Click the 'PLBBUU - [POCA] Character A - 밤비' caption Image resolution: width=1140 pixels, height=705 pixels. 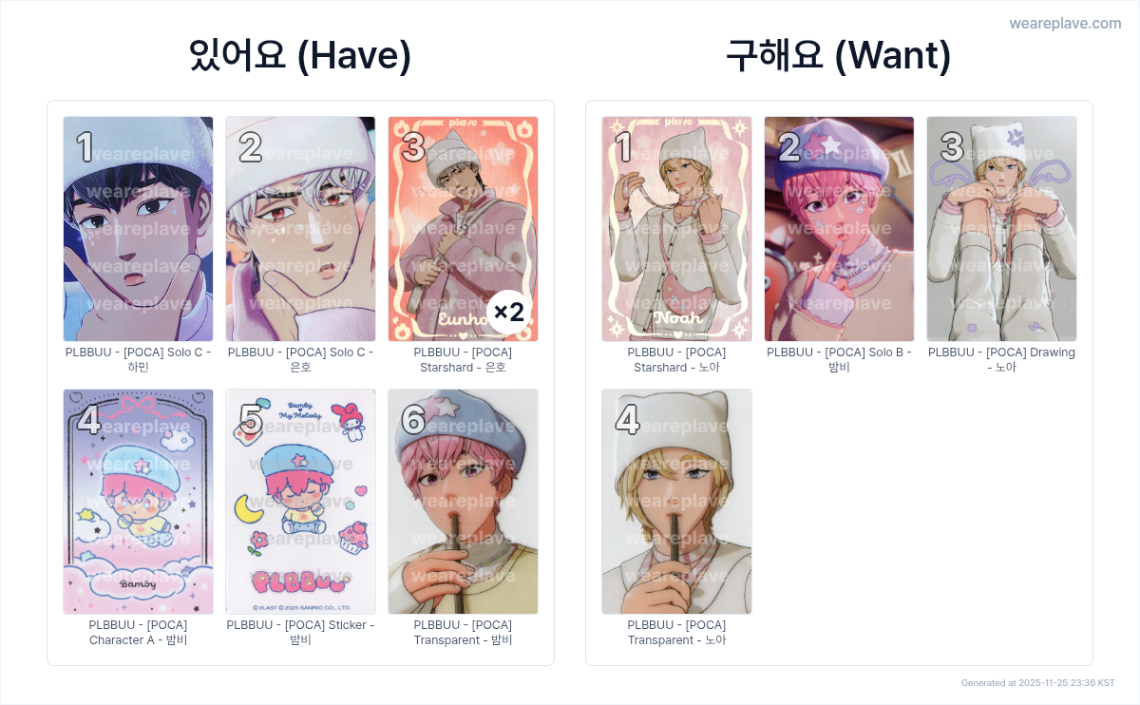coord(139,632)
